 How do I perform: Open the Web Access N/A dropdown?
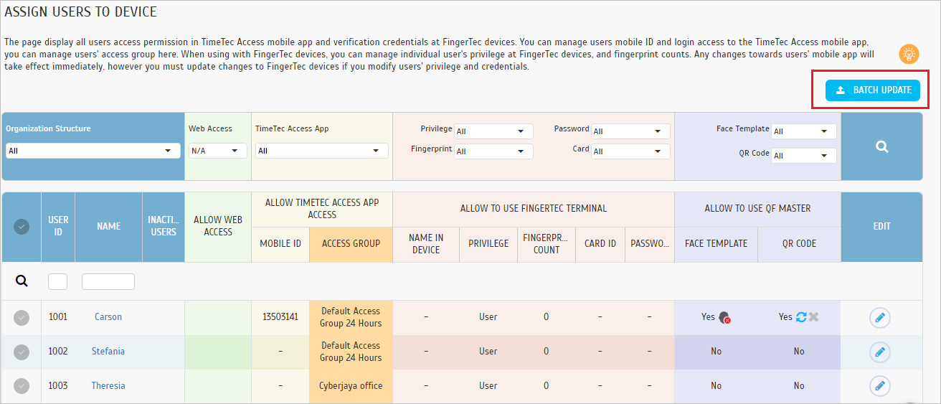218,151
